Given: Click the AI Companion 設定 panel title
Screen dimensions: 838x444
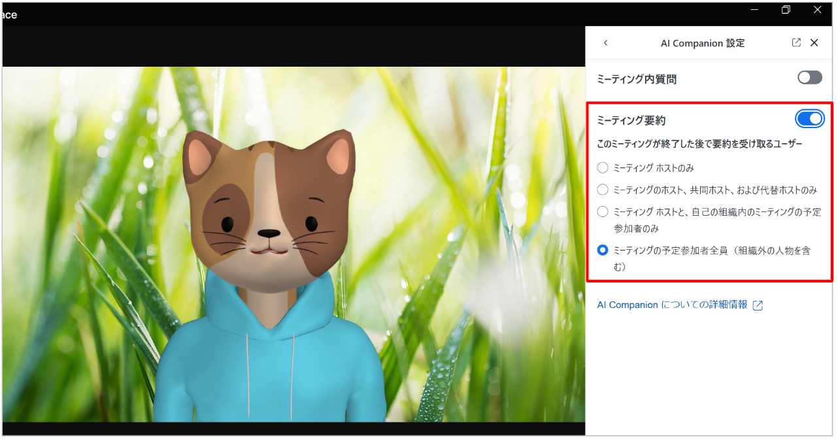Looking at the screenshot, I should 703,43.
